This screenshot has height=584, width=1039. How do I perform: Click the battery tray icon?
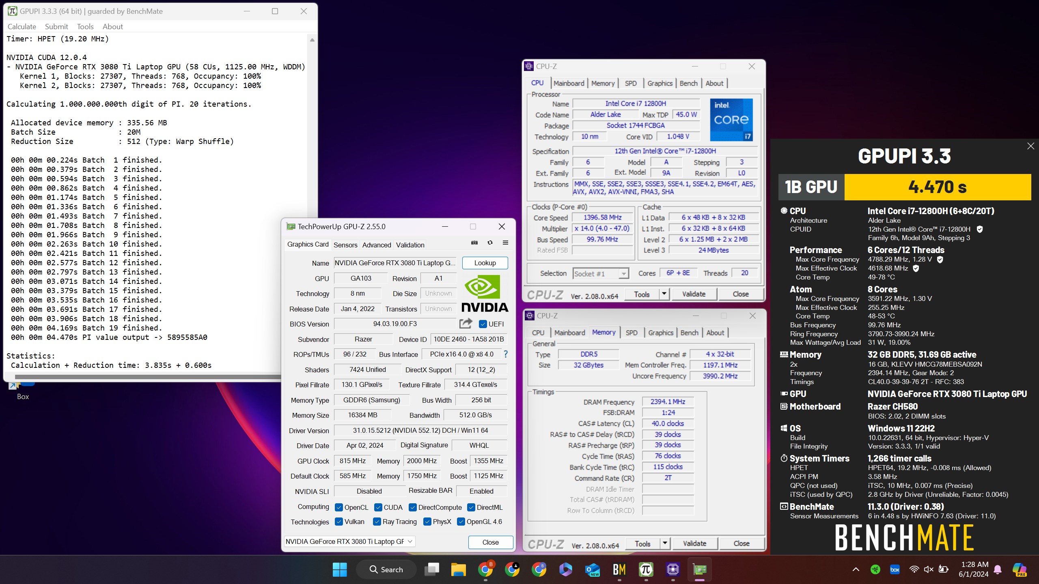(944, 569)
